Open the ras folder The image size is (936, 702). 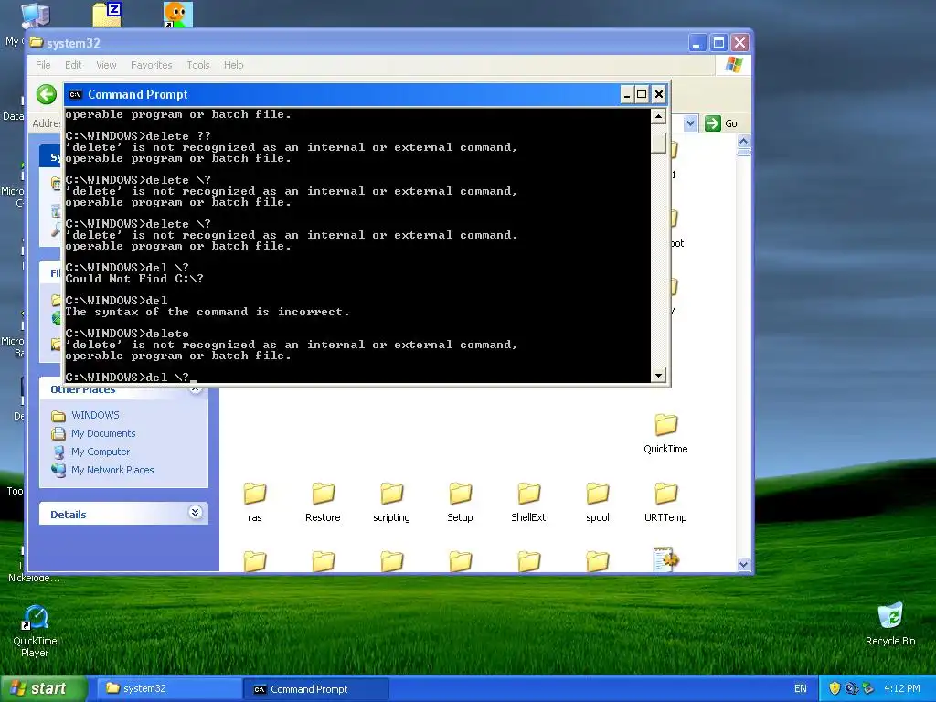click(255, 503)
